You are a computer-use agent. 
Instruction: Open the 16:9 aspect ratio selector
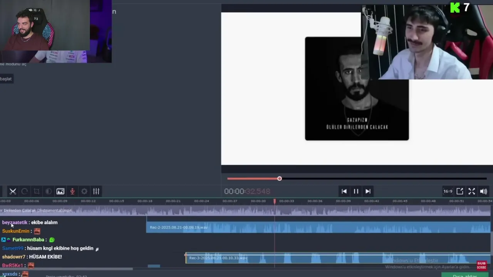tap(448, 191)
